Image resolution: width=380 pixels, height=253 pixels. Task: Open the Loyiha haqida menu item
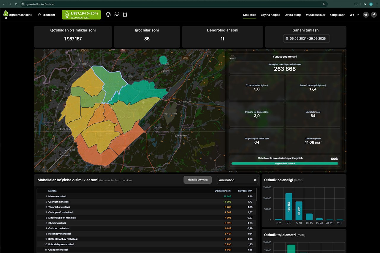[x=270, y=15]
